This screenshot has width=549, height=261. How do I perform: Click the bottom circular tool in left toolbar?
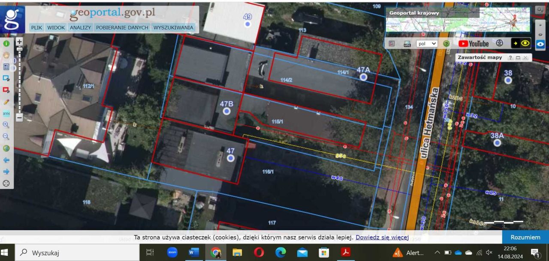click(x=6, y=183)
